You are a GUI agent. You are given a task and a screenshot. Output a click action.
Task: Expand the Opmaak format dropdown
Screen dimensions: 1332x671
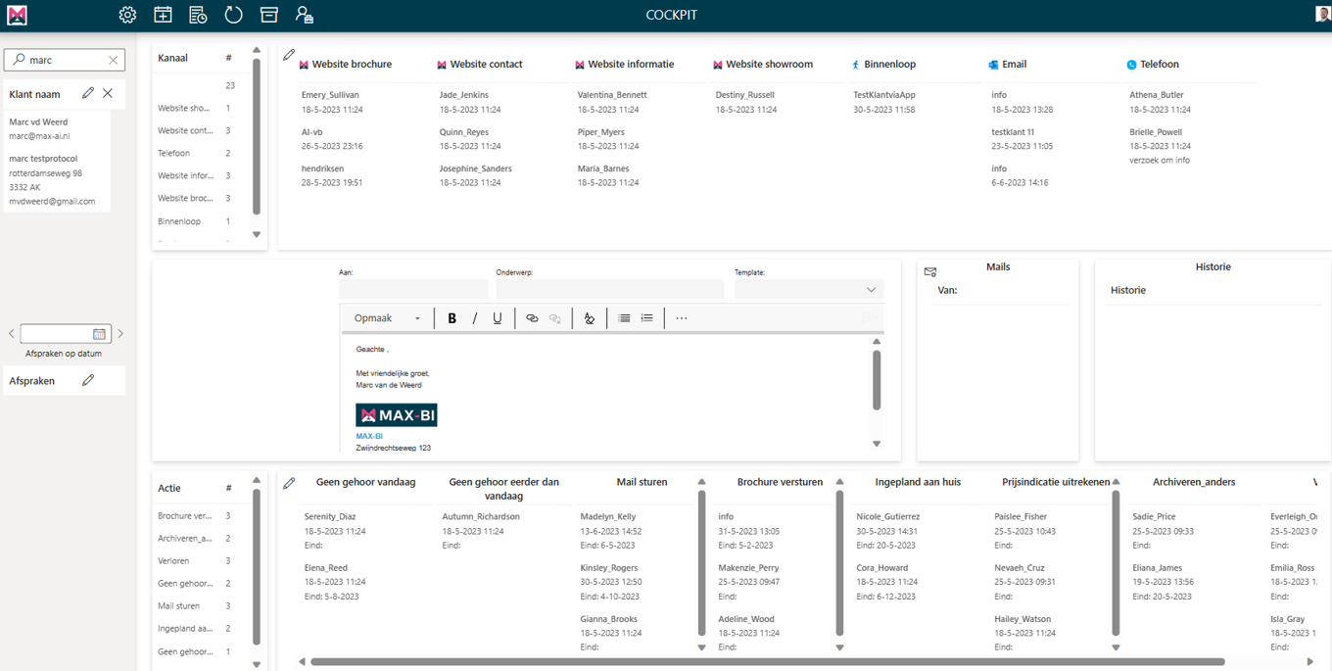coord(387,318)
